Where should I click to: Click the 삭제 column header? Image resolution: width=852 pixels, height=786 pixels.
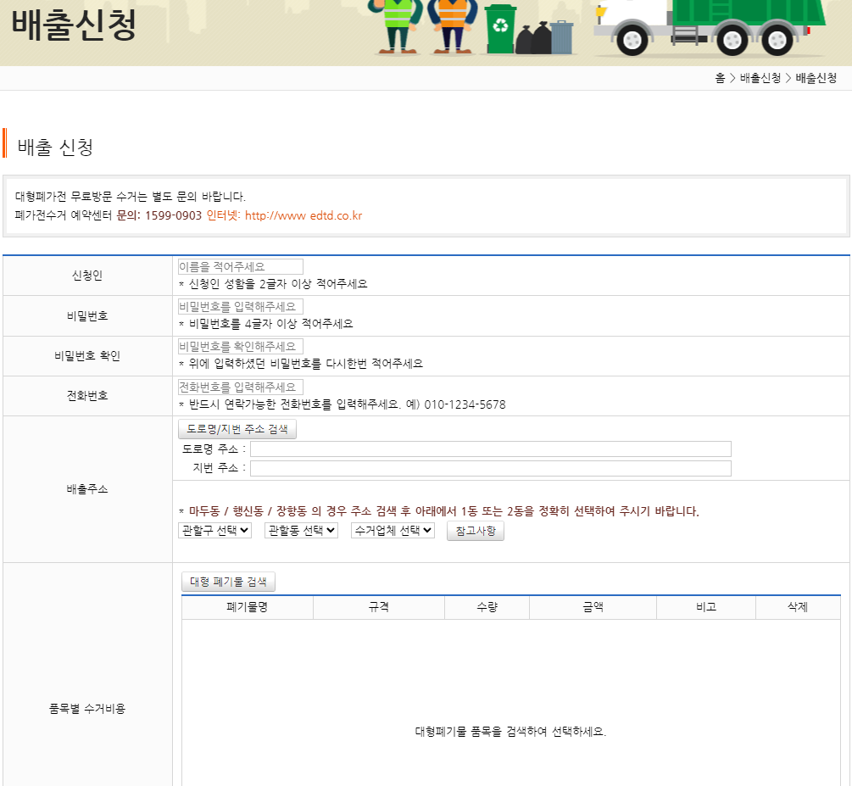coord(798,607)
